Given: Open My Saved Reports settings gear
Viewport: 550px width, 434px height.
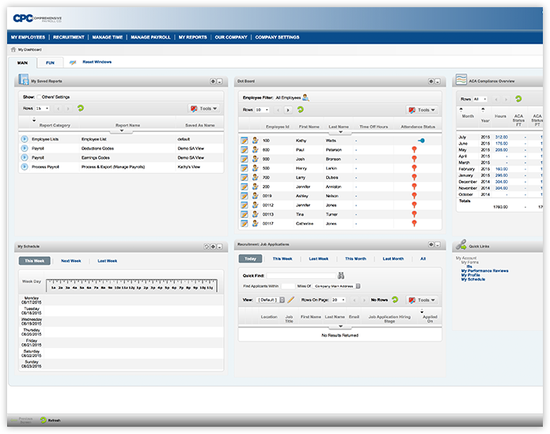Looking at the screenshot, I should [213, 81].
